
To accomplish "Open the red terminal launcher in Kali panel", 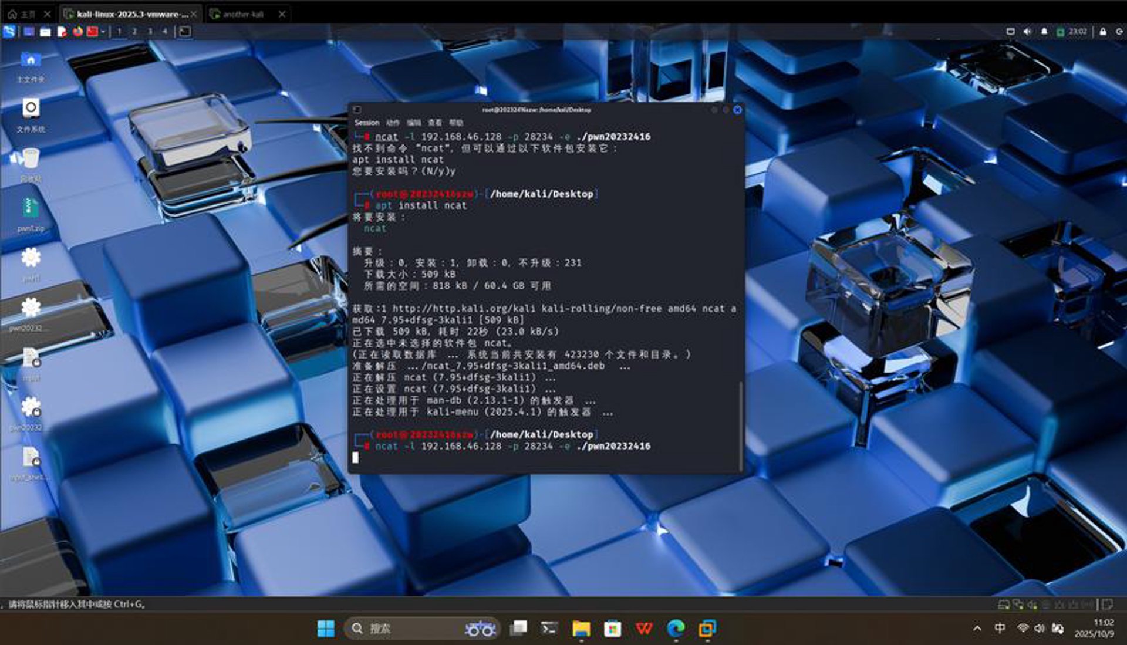I will [92, 32].
